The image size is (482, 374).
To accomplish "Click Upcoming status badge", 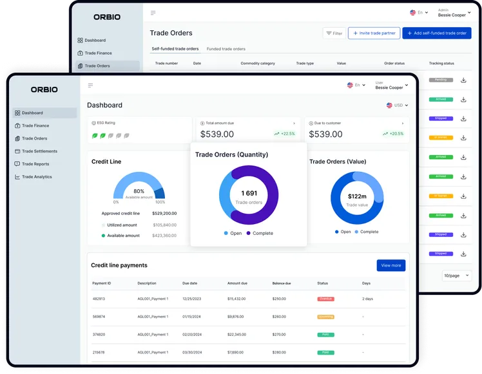I will point(325,317).
